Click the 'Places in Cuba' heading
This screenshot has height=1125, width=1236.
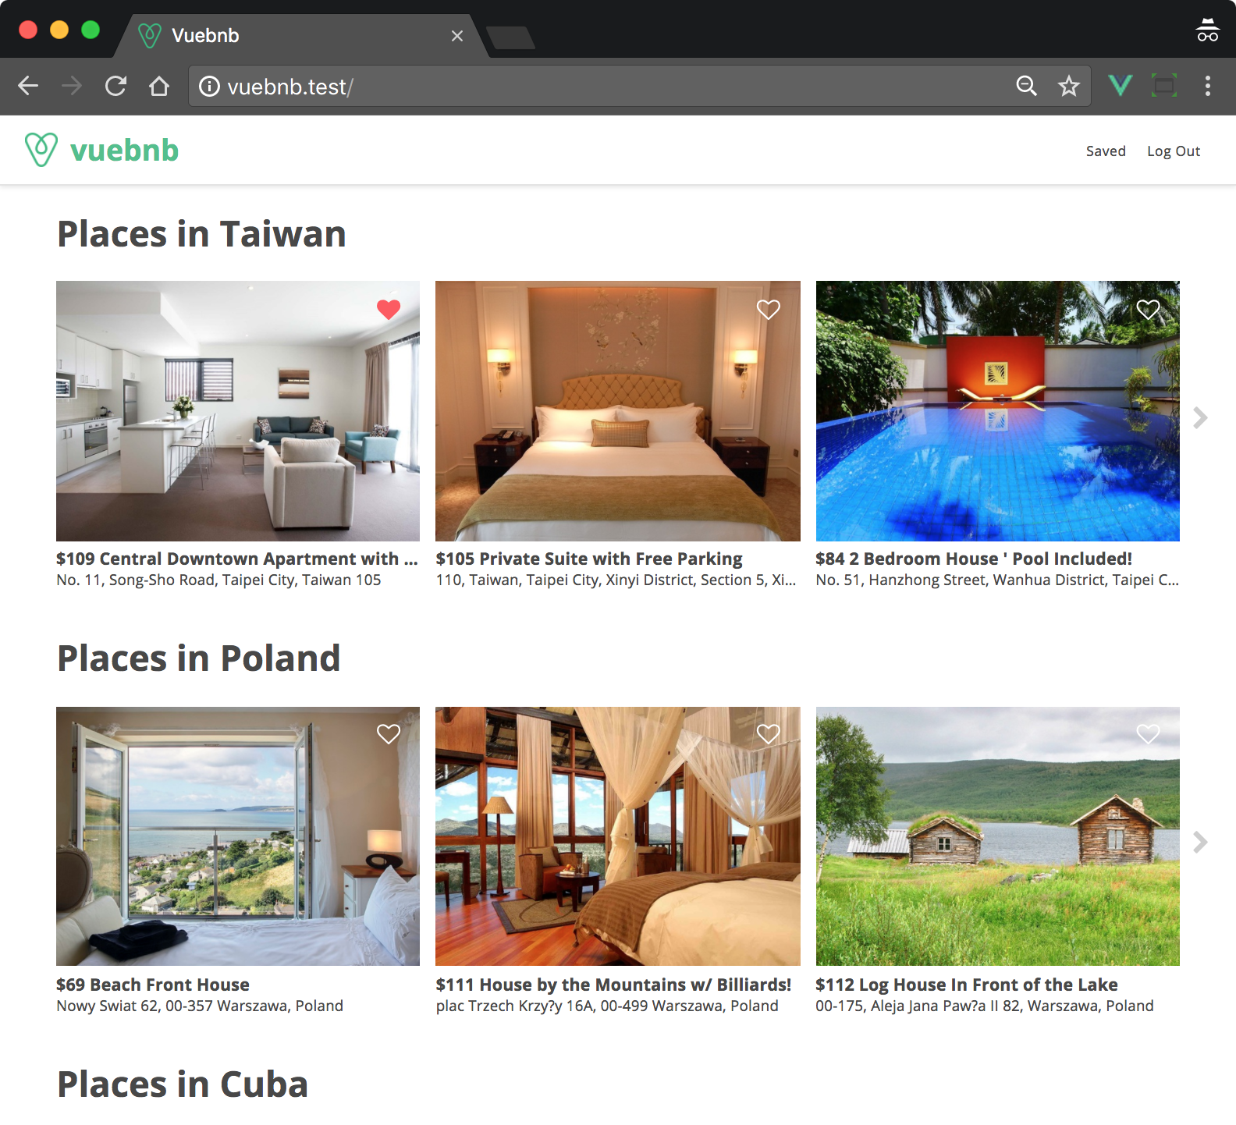183,1084
